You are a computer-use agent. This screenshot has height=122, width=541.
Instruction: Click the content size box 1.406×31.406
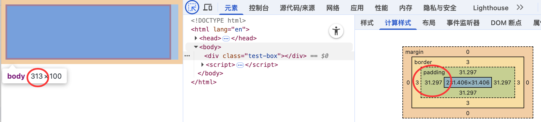pyautogui.click(x=468, y=83)
